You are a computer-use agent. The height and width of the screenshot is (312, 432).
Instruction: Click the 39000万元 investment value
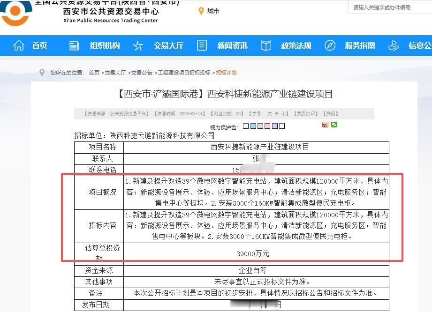(x=253, y=253)
